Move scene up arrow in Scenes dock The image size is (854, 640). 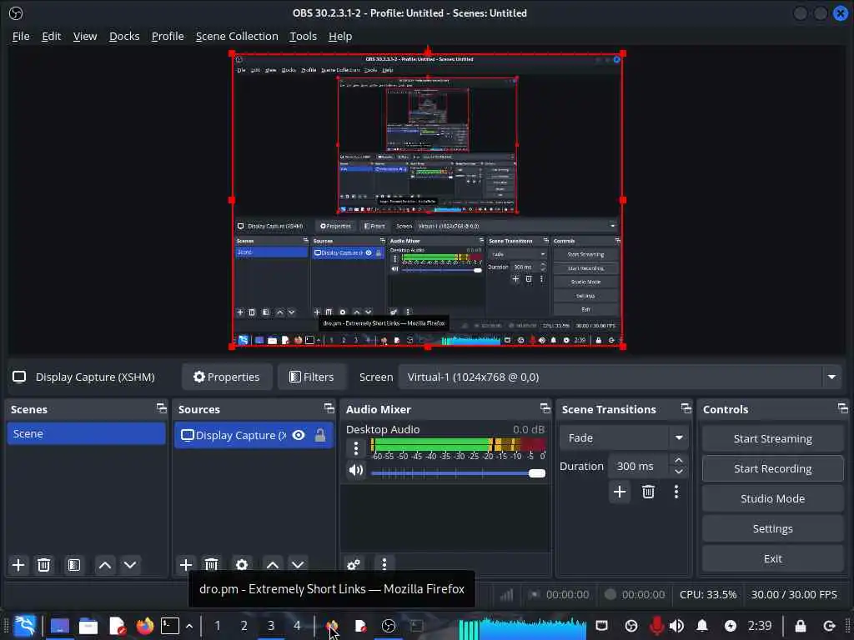tap(105, 565)
